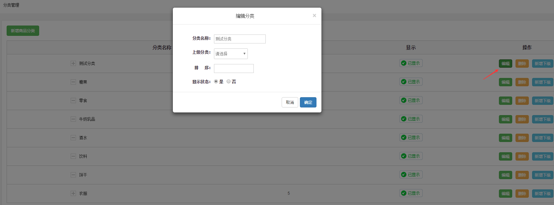Screen dimensions: 554x205
Task: Click the 分类管理 page title
Action: coord(11,5)
